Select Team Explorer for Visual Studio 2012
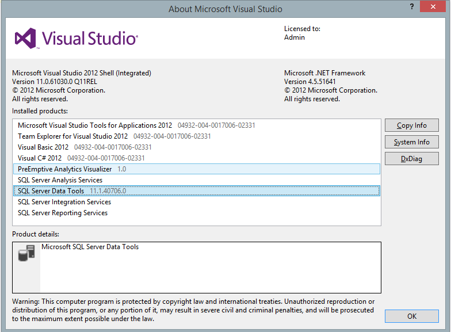Viewport: 451px width, 332px height. [x=197, y=136]
